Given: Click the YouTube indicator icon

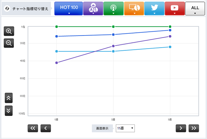Looking at the screenshot, I should pos(174,8).
